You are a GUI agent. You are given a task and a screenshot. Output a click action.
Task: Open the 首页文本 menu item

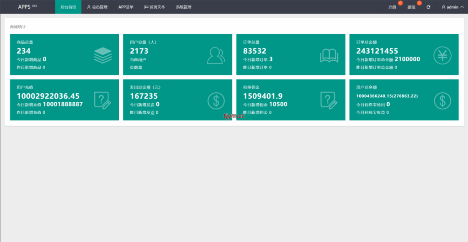(154, 7)
